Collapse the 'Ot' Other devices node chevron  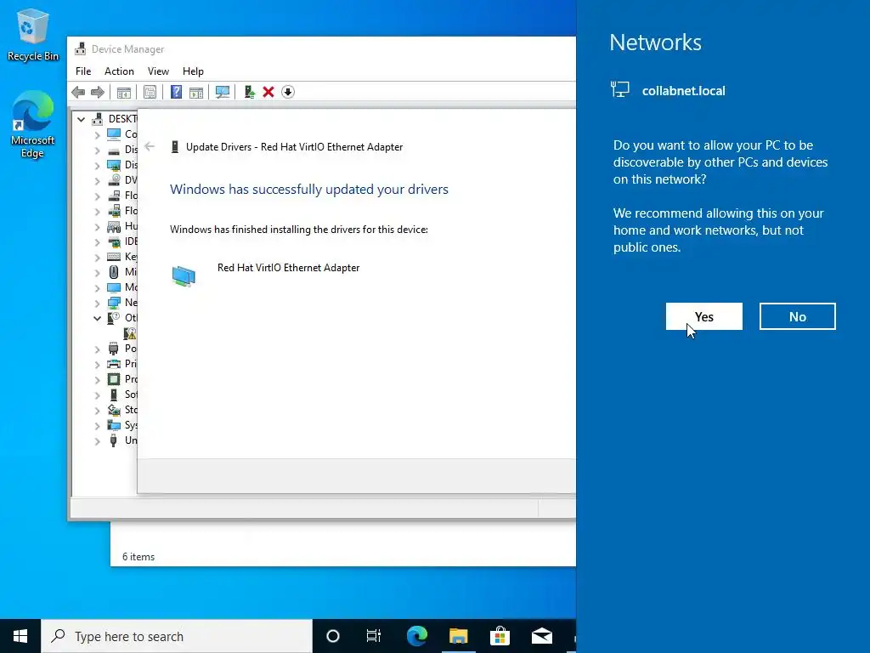(98, 318)
